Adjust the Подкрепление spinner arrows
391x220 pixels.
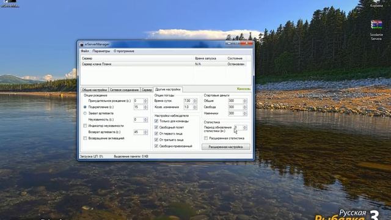pos(145,107)
